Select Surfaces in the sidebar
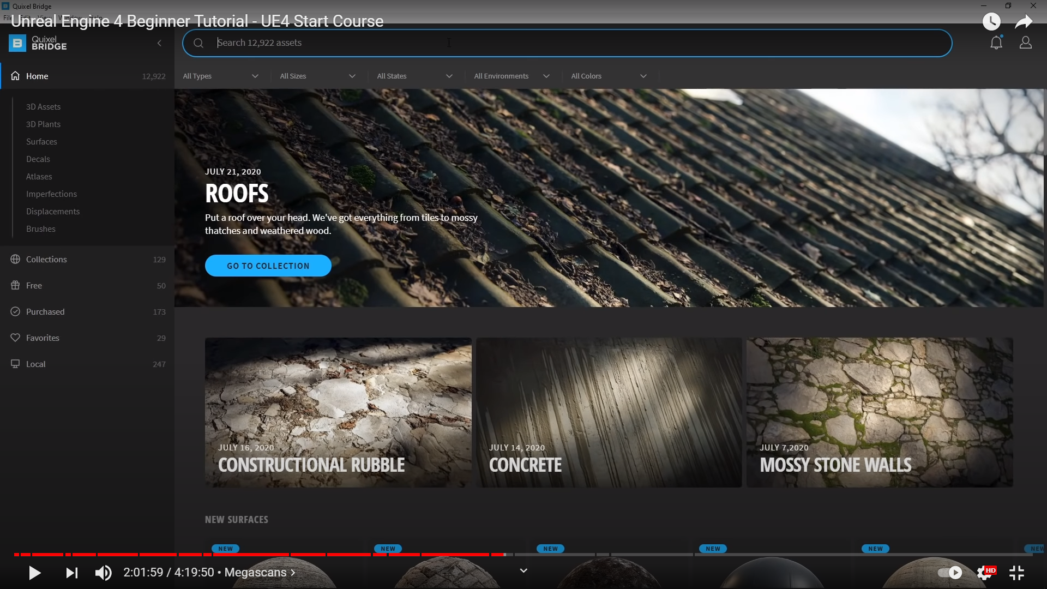This screenshot has height=589, width=1047. [41, 142]
